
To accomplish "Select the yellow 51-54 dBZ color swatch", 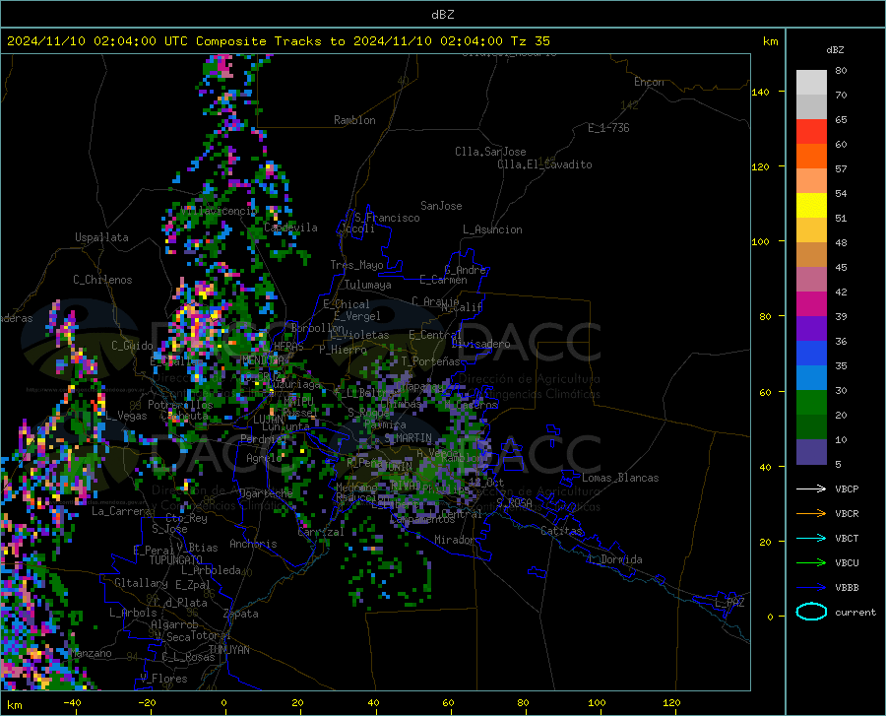I will [x=811, y=206].
